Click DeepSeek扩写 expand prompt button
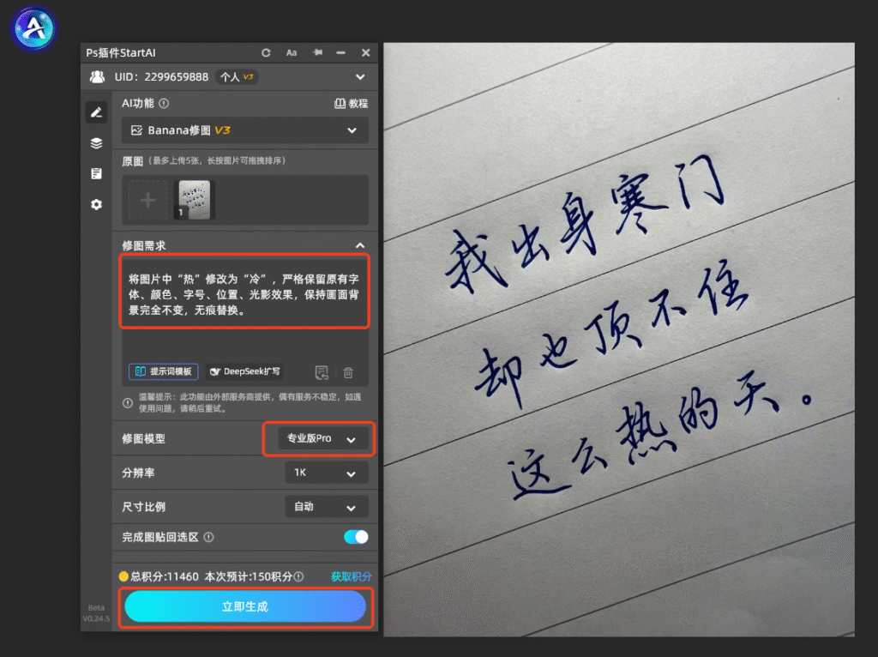878x657 pixels. pos(244,371)
